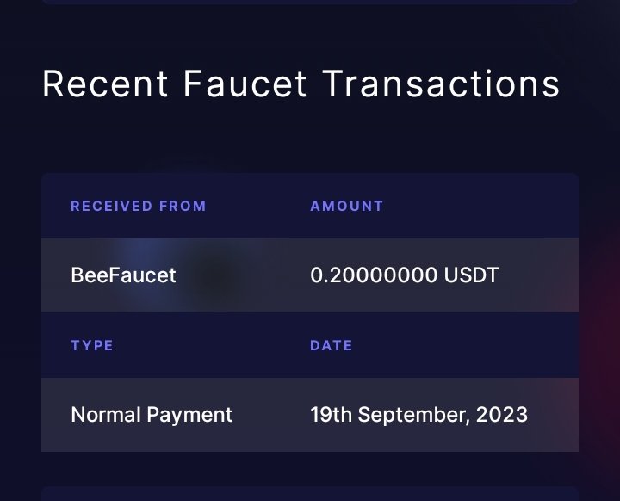
Task: Select the Normal Payment type cell
Action: [152, 415]
